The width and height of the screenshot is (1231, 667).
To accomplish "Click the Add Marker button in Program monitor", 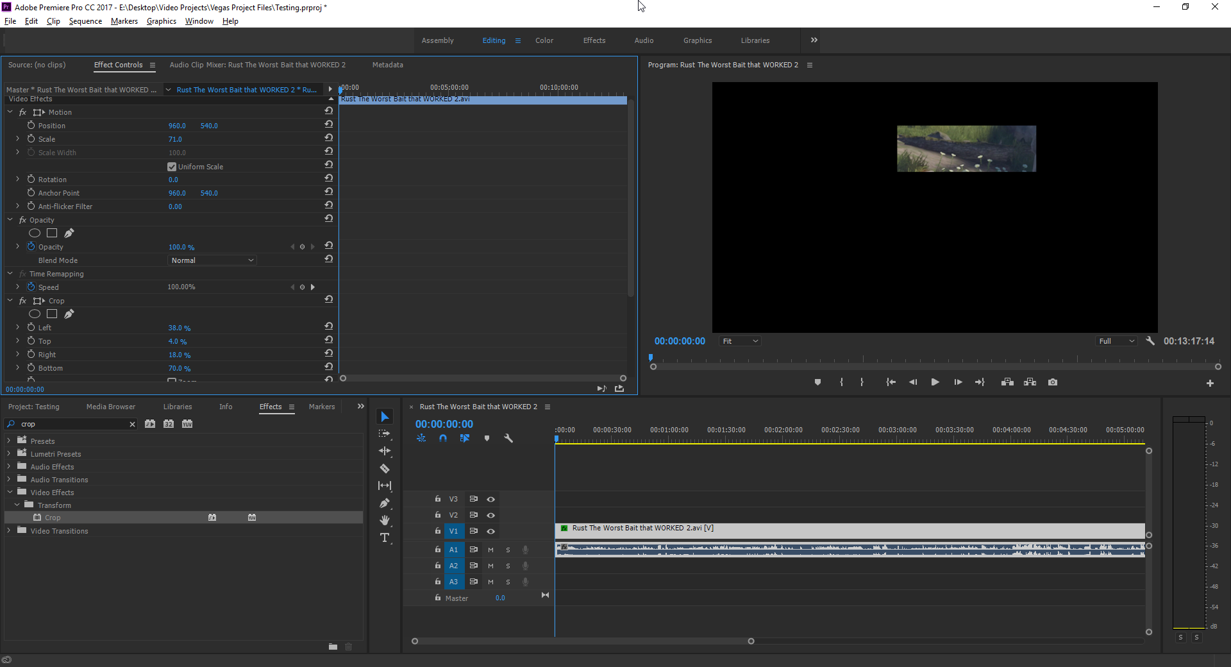I will pyautogui.click(x=817, y=382).
